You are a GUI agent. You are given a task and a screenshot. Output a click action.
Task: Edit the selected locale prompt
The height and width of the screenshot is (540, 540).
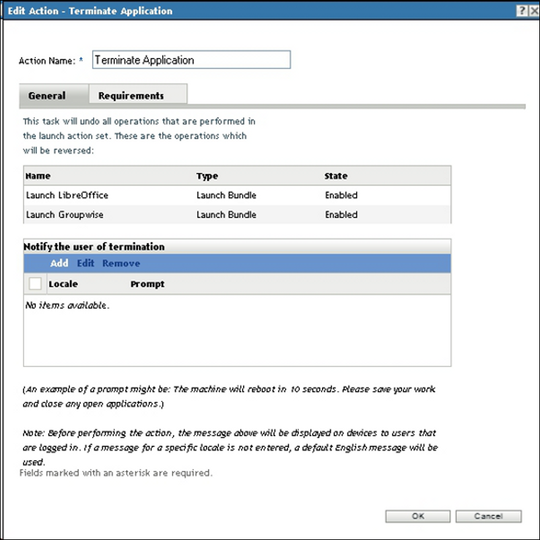tap(85, 263)
